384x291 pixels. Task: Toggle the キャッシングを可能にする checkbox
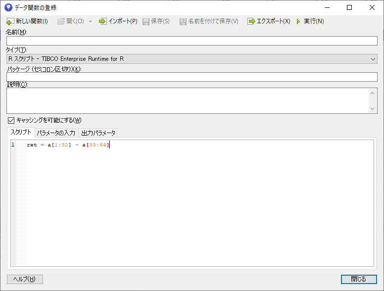pos(11,120)
